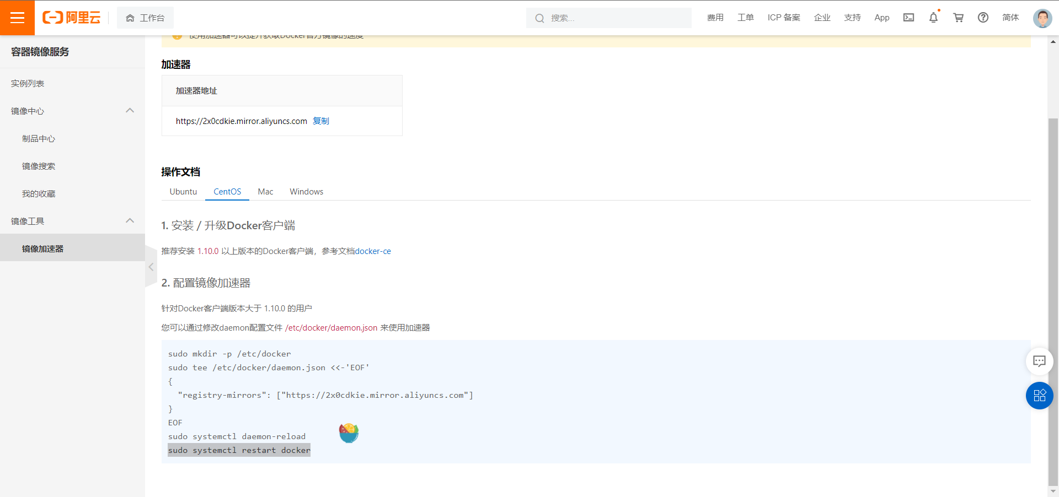Click 'sudo systemctl daemon-reload' line
This screenshot has height=497, width=1059.
pos(237,436)
